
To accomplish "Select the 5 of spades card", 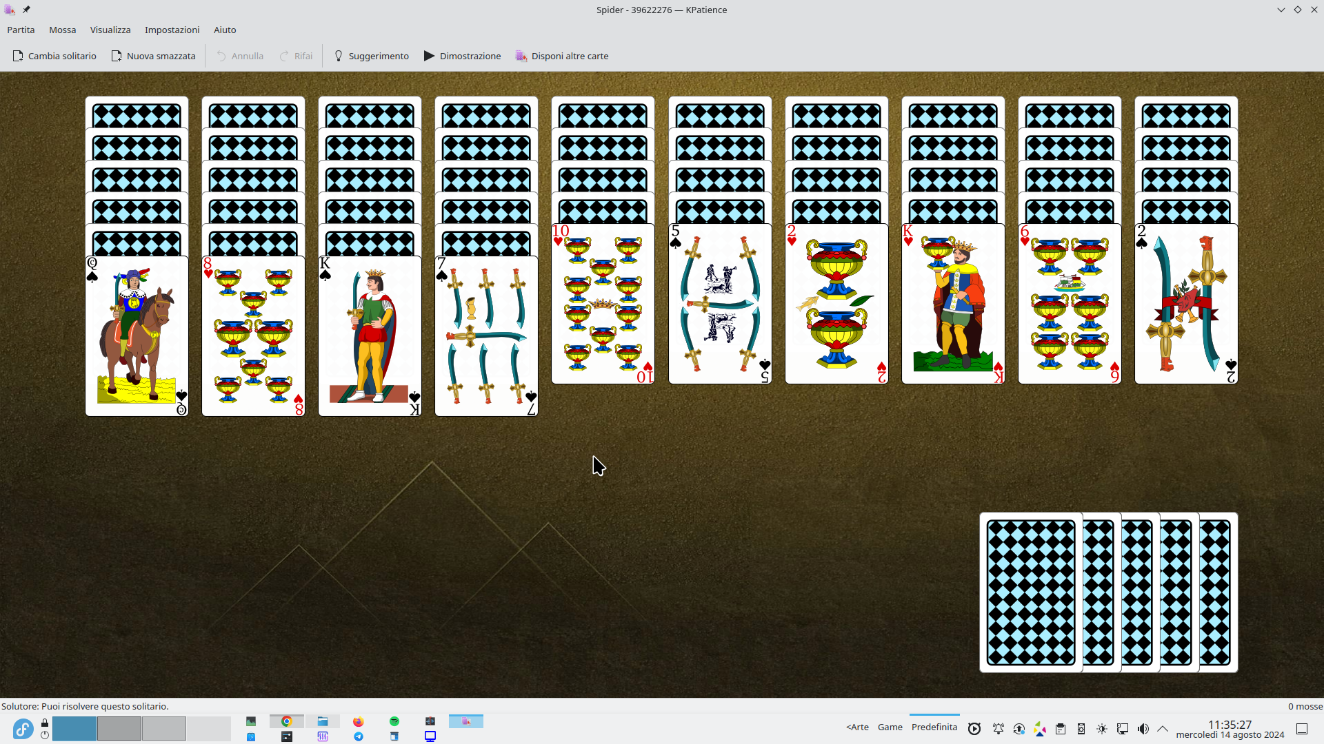I will [x=720, y=304].
